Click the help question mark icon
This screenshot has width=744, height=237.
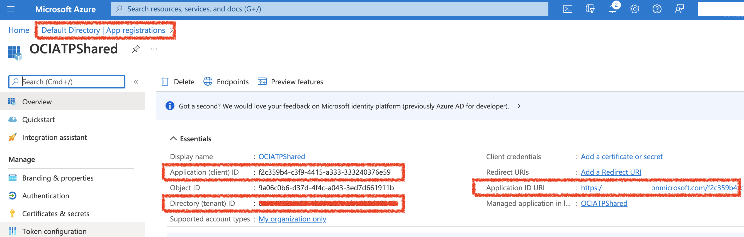657,9
